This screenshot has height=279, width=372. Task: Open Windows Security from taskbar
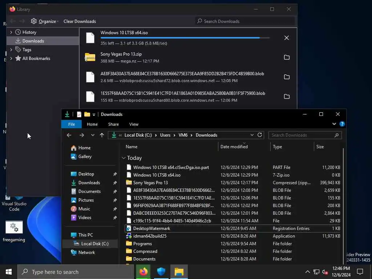point(161,272)
